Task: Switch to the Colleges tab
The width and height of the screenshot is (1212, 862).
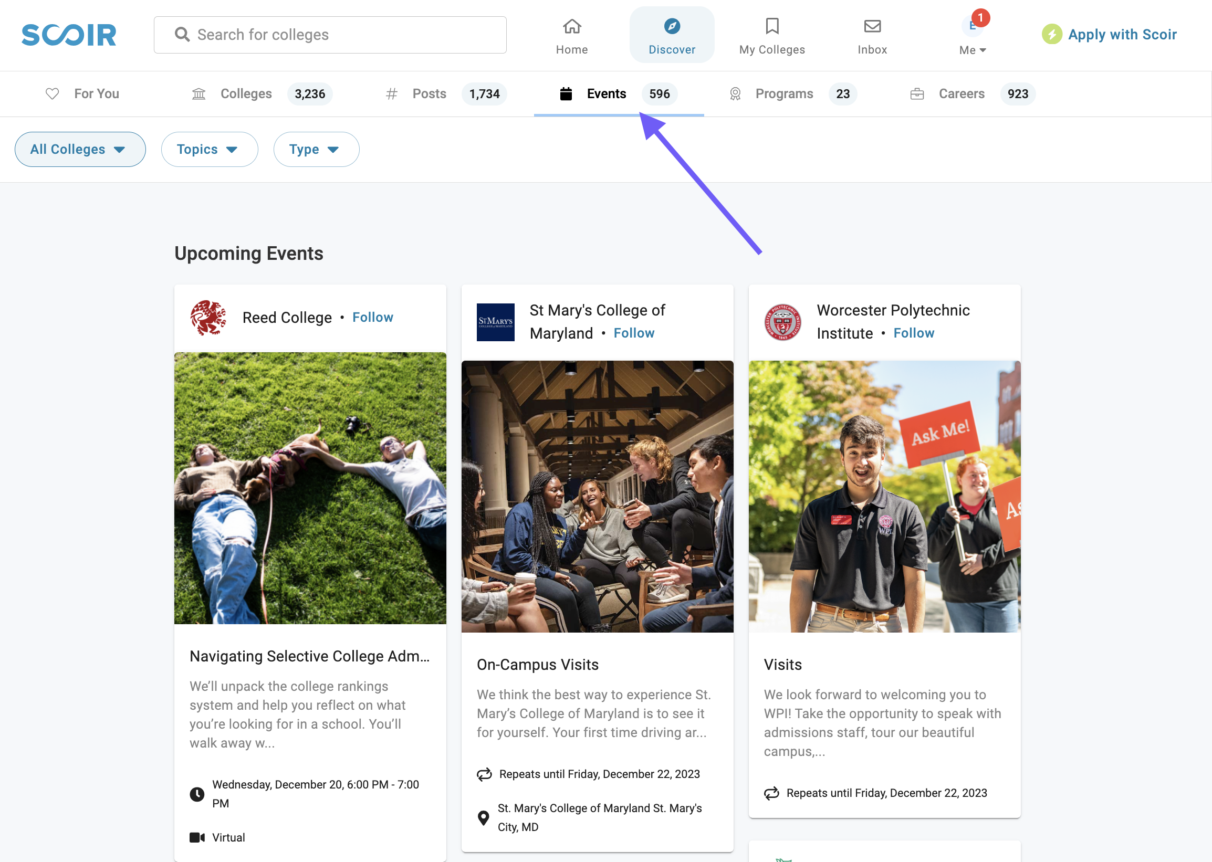Action: [x=262, y=94]
